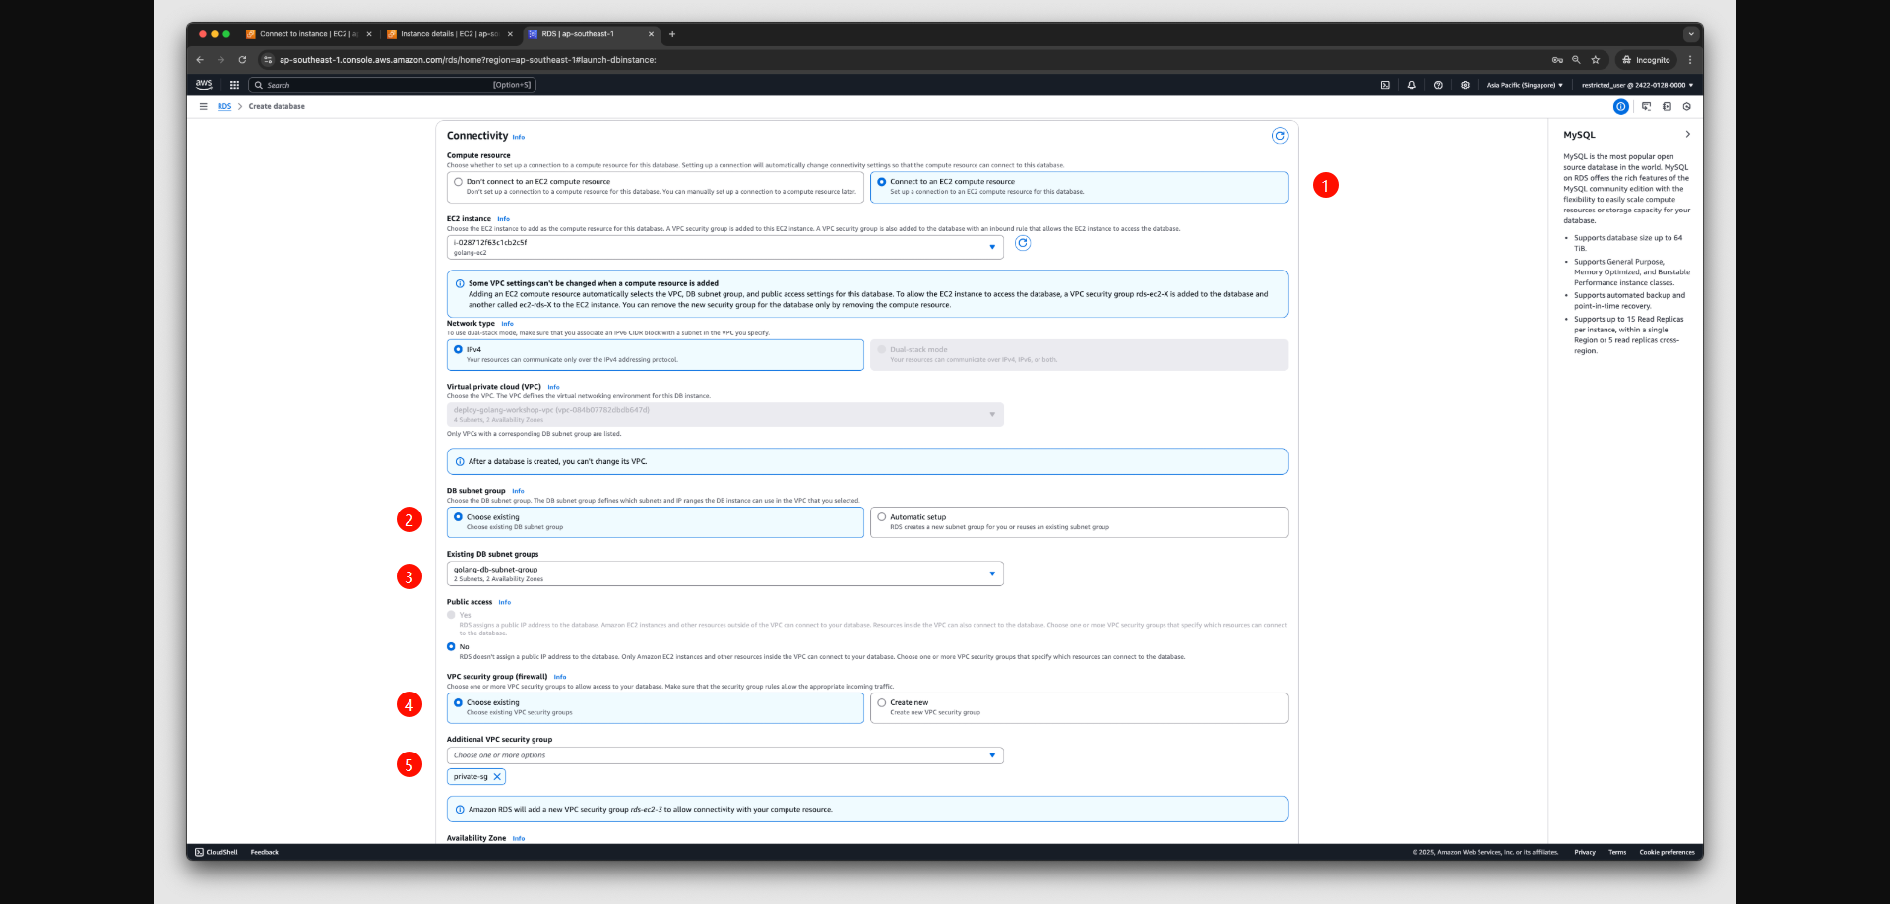Click the CloudShell button in footer
The width and height of the screenshot is (1890, 904).
217,852
